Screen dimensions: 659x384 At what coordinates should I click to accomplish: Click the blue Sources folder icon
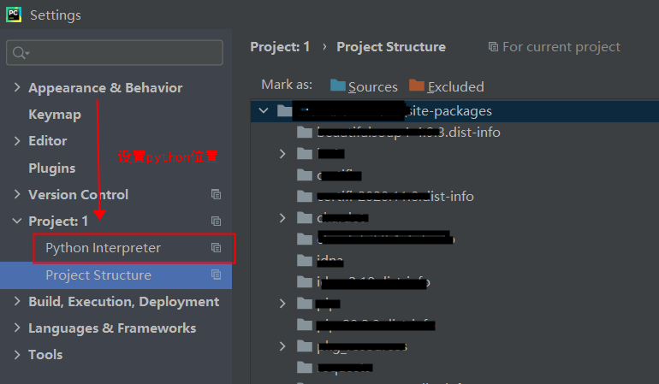pos(337,86)
